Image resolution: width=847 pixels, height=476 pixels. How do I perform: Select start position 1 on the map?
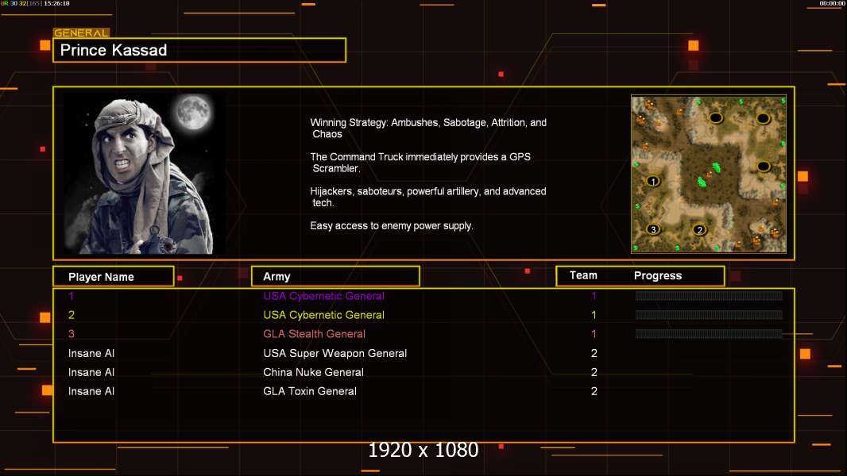653,181
